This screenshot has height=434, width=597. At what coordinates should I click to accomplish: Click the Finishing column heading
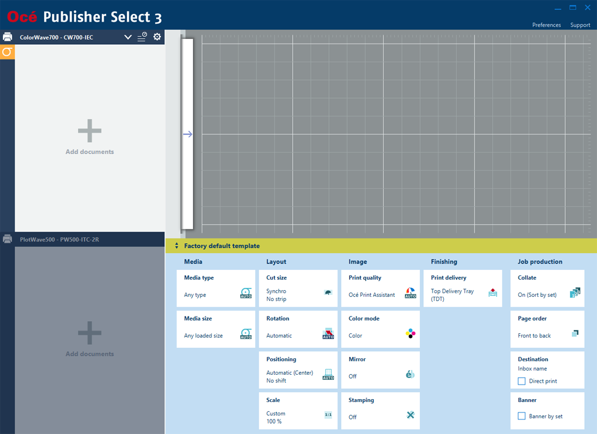tap(444, 261)
